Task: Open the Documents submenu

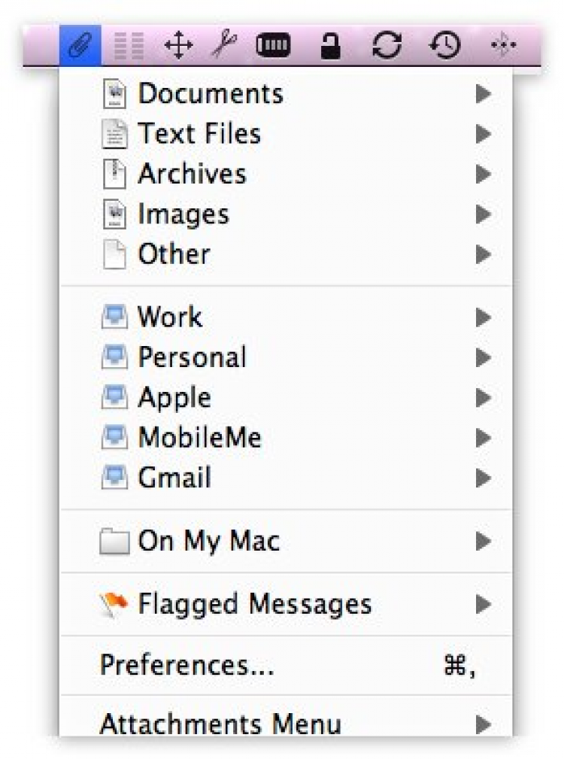Action: [x=211, y=94]
